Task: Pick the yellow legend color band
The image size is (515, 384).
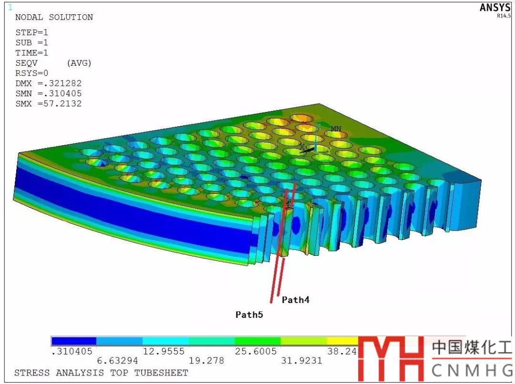Action: [x=342, y=341]
